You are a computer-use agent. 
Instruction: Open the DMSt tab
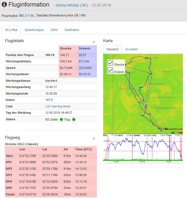click(x=54, y=30)
